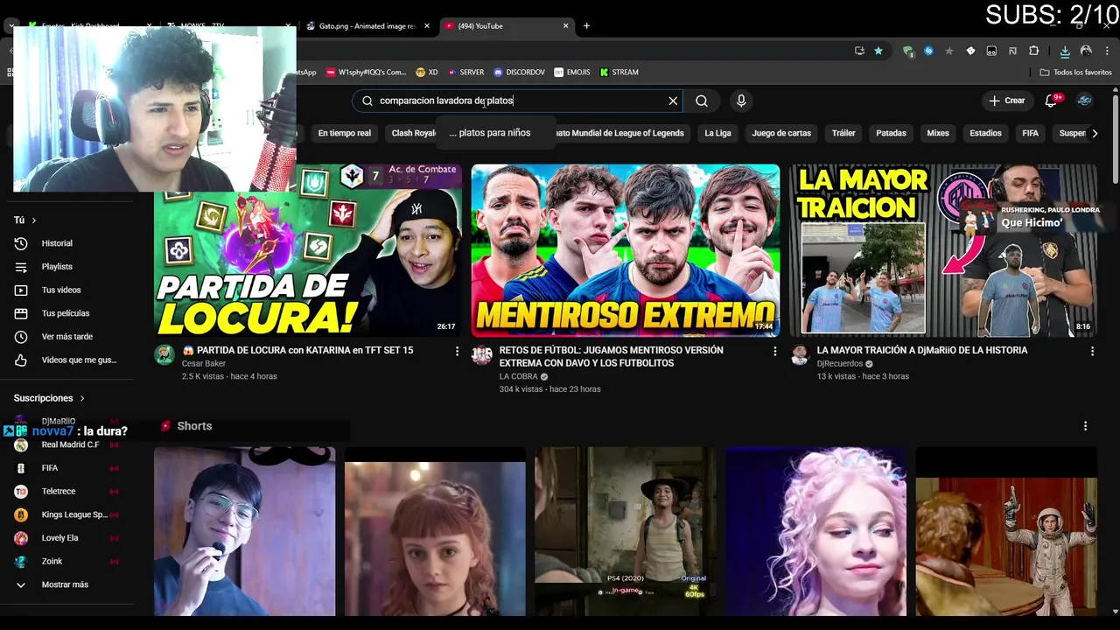Expand the Suscripciones section chevron
1120x630 pixels.
(82, 398)
